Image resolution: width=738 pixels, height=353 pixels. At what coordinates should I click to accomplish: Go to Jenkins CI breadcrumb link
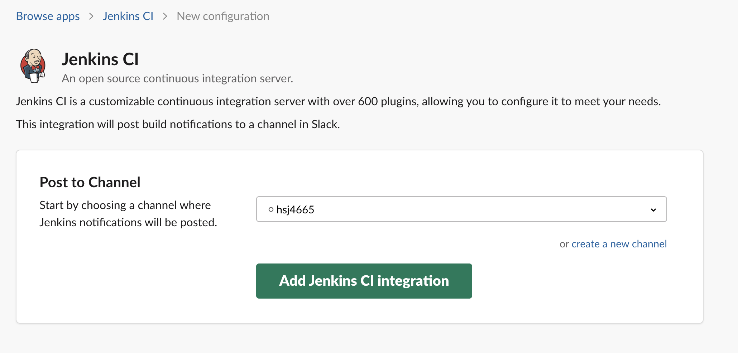tap(128, 16)
